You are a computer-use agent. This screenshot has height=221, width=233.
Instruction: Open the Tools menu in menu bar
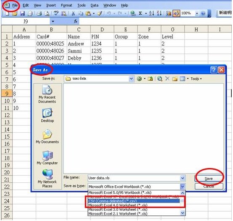pyautogui.click(x=82, y=5)
